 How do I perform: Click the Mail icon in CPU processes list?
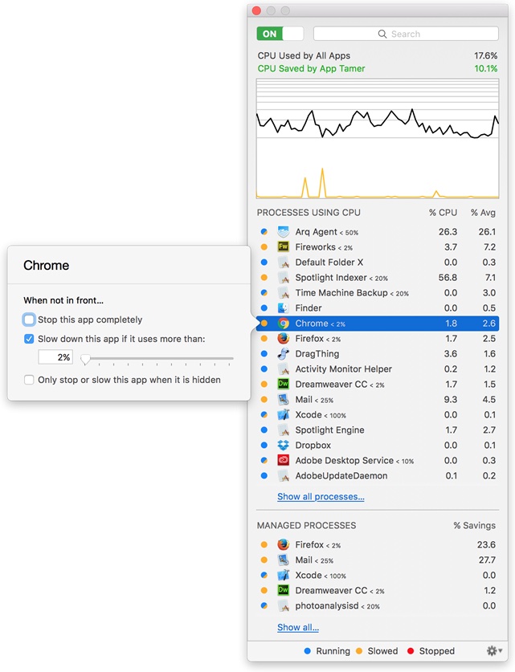coord(283,400)
